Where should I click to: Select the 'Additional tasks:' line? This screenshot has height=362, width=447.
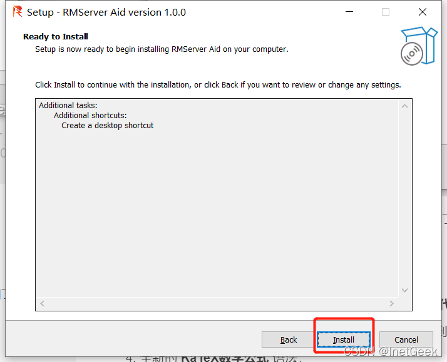(68, 105)
